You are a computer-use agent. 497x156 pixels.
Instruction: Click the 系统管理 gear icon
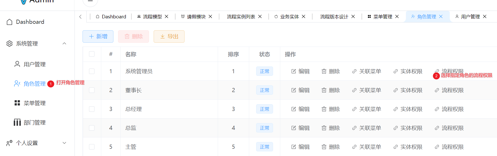(10, 43)
